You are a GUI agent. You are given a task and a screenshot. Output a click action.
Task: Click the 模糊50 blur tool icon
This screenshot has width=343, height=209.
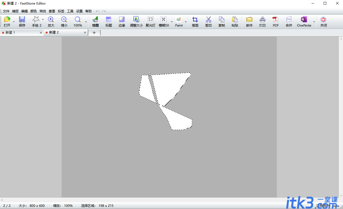click(x=164, y=20)
